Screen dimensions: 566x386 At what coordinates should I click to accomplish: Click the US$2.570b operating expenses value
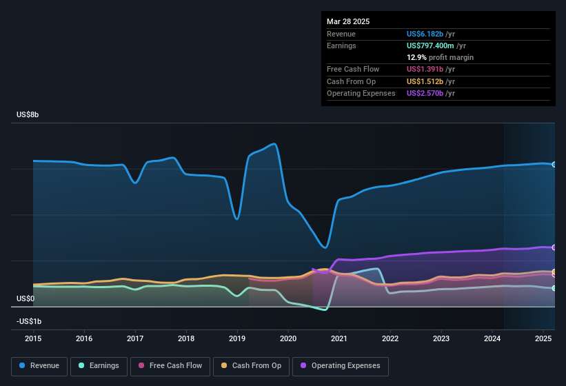pos(425,94)
